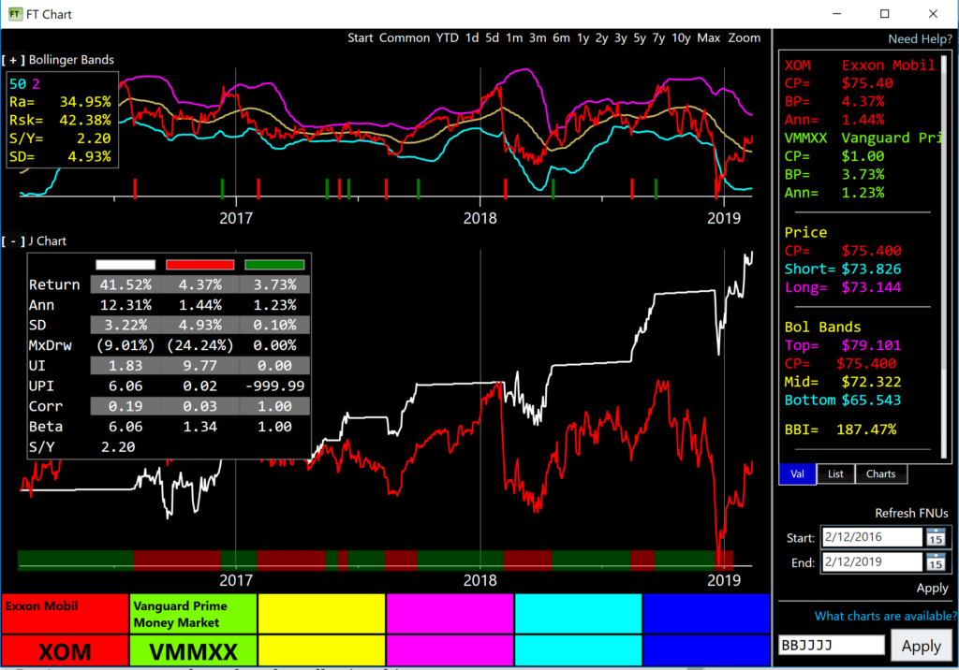Viewport: 959px width, 670px height.
Task: Click the Need Help? link
Action: [919, 38]
